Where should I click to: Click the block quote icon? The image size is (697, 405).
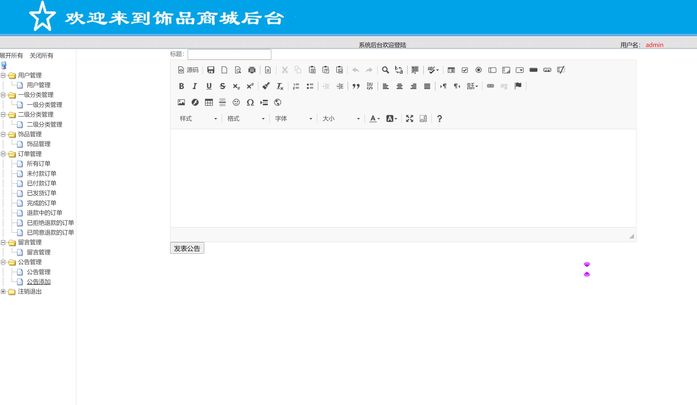356,86
